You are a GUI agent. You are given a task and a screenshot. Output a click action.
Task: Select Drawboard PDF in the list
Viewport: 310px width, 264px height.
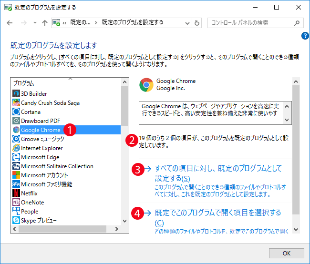click(x=66, y=121)
